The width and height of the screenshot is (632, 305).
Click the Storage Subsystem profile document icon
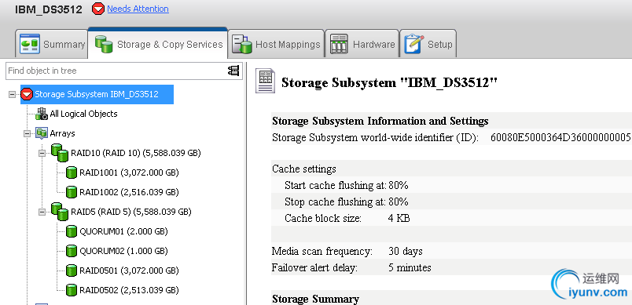pyautogui.click(x=265, y=82)
